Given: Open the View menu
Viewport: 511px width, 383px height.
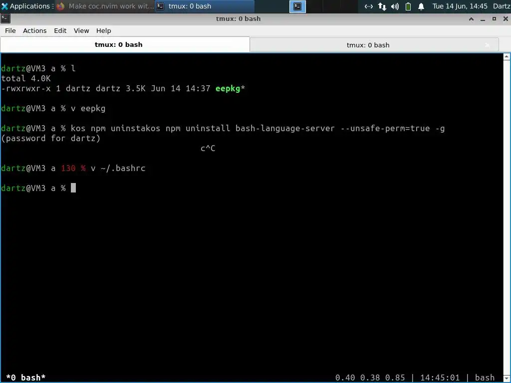Looking at the screenshot, I should point(81,30).
